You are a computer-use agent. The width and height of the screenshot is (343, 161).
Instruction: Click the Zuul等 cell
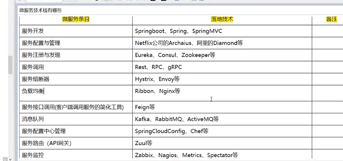[222, 143]
